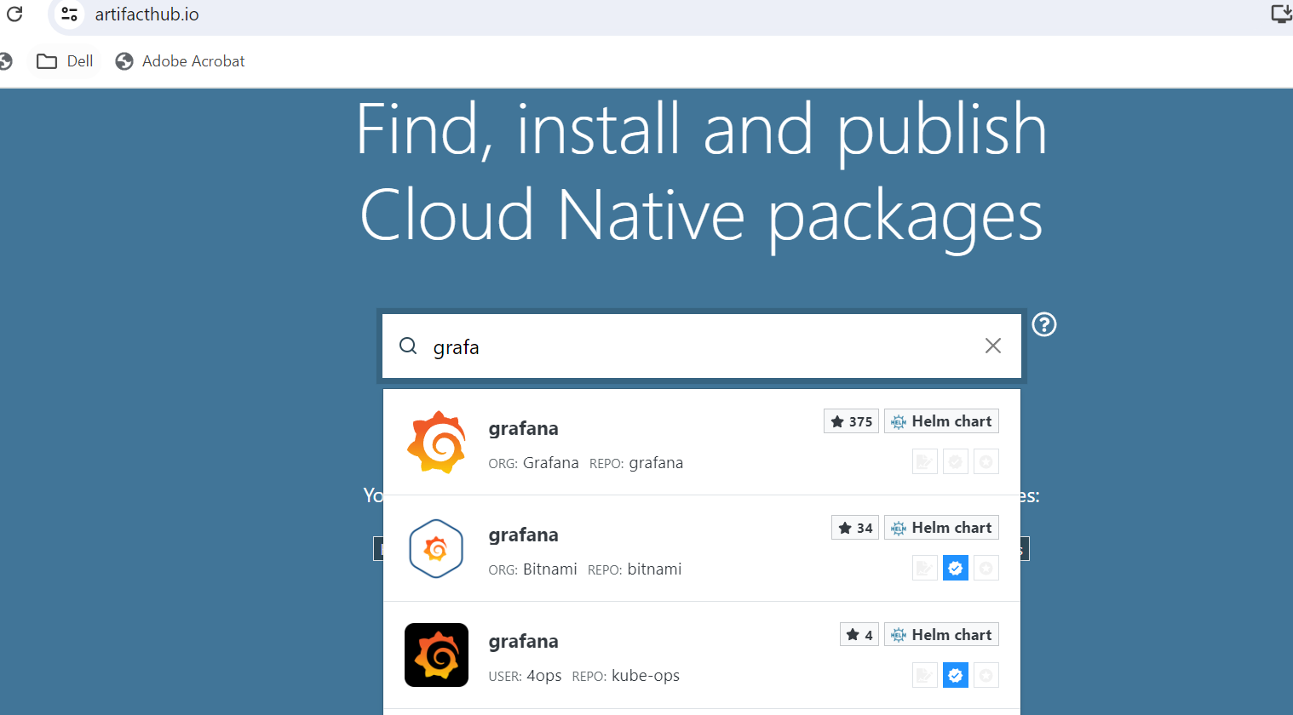Click official badge icon on Bitnami result
Viewport: 1293px width, 715px height.
point(986,569)
